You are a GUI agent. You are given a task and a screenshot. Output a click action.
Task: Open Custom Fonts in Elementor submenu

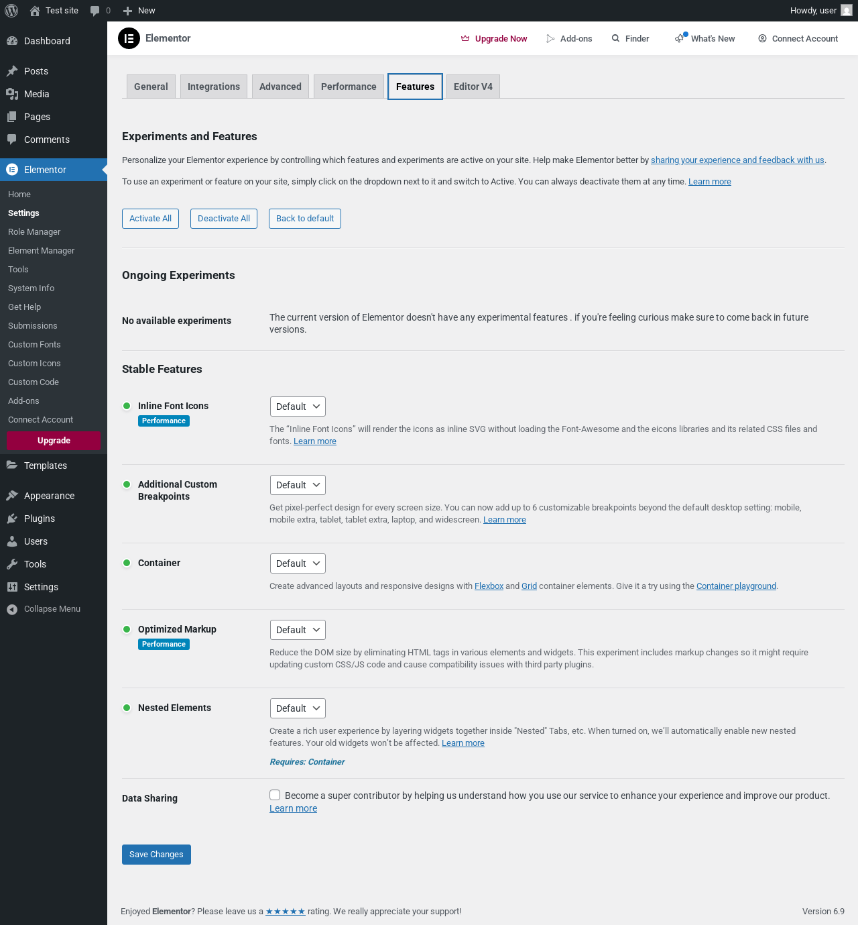[34, 345]
